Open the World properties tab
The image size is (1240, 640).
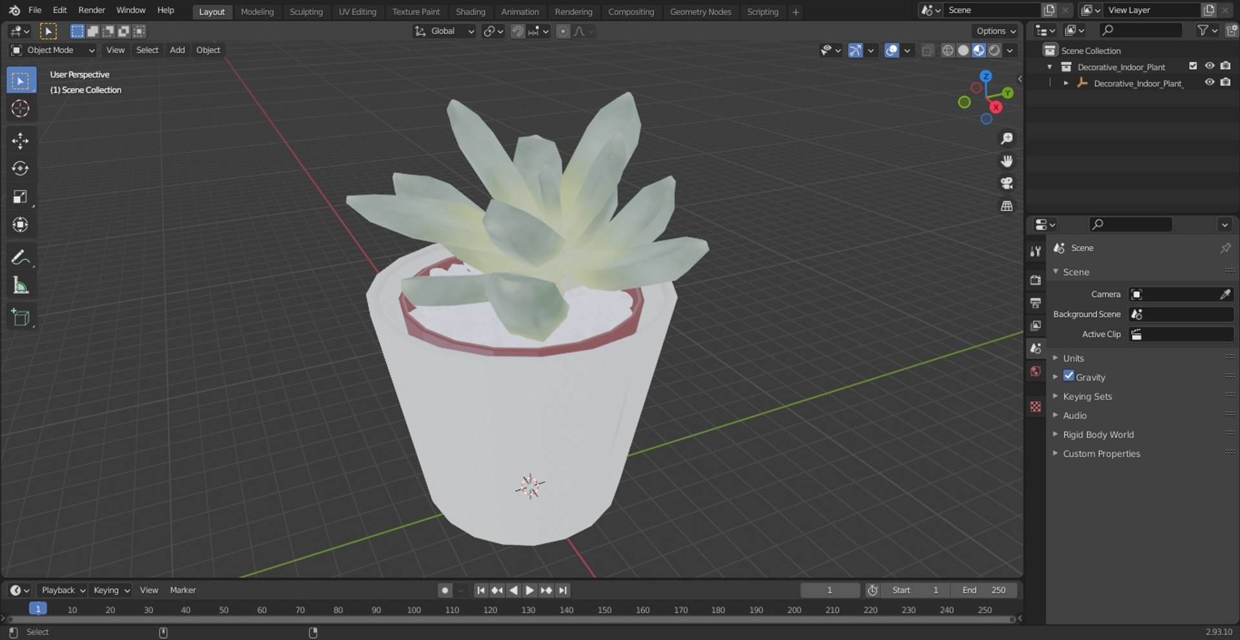click(x=1036, y=371)
